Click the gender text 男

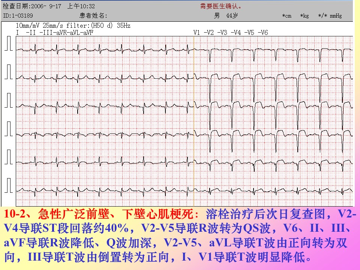click(217, 16)
